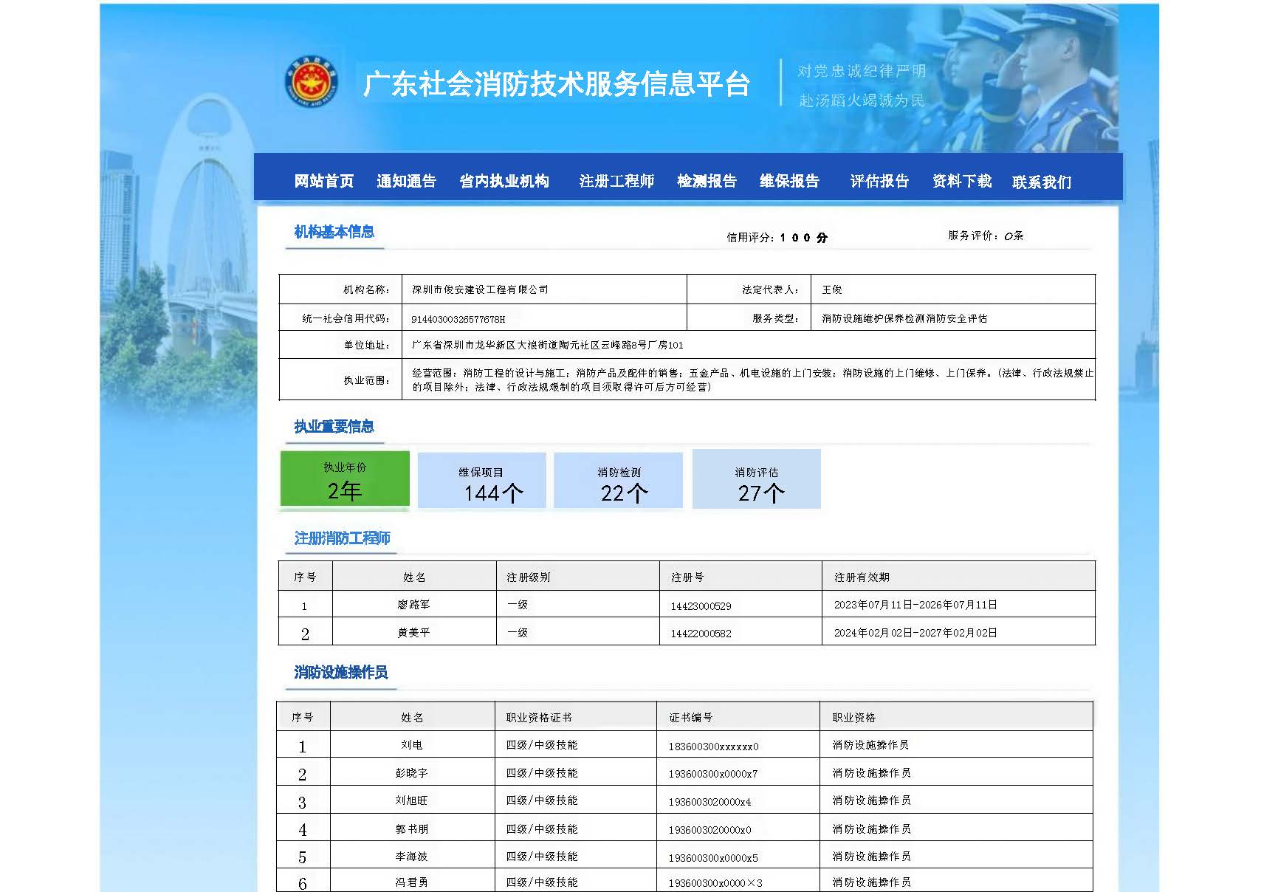
Task: Click operator name 郭书朋
Action: point(411,829)
